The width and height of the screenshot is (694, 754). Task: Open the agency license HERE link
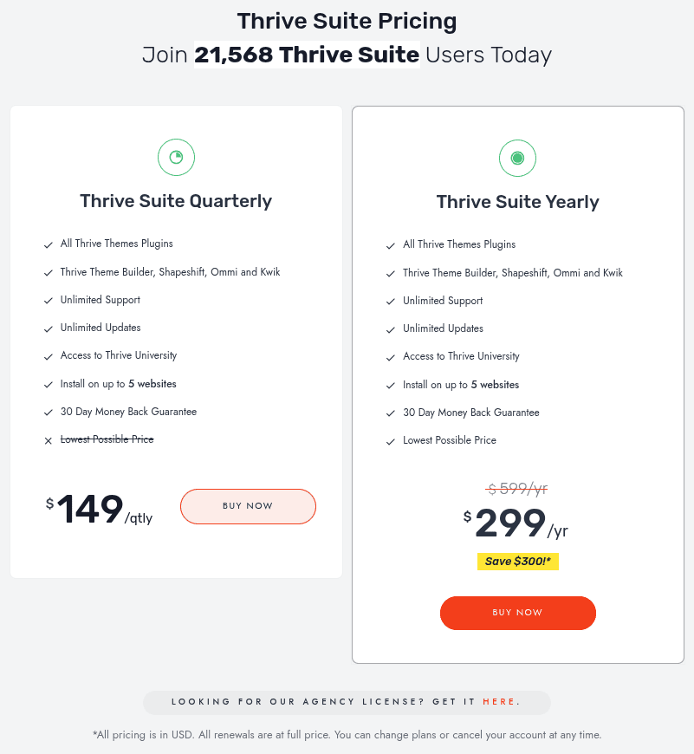[x=499, y=702]
